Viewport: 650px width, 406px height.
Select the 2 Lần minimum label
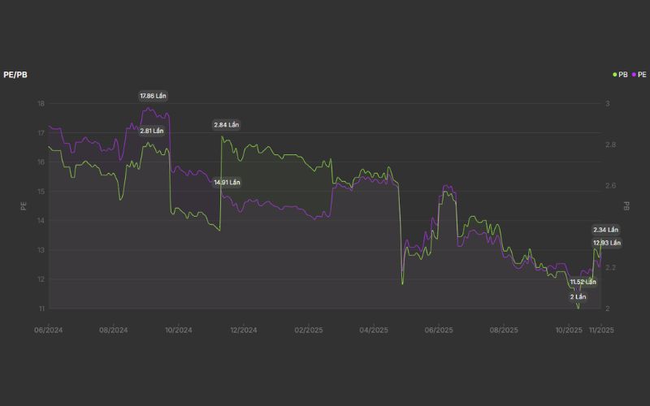578,296
